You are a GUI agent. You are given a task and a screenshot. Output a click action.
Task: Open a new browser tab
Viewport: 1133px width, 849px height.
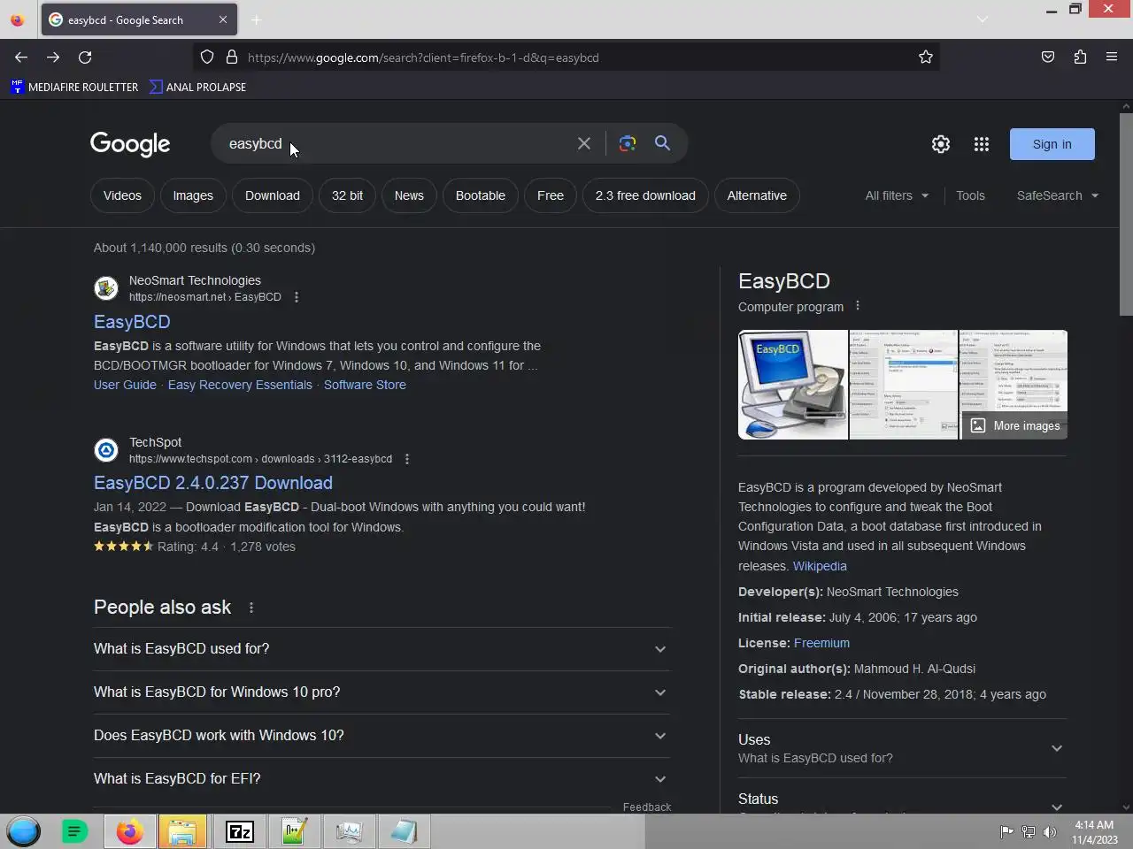coord(256,19)
